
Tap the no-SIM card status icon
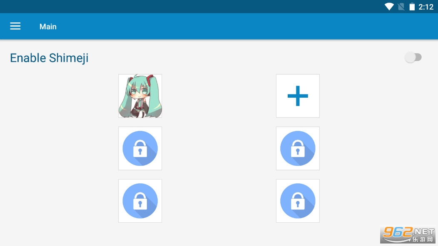(x=401, y=7)
